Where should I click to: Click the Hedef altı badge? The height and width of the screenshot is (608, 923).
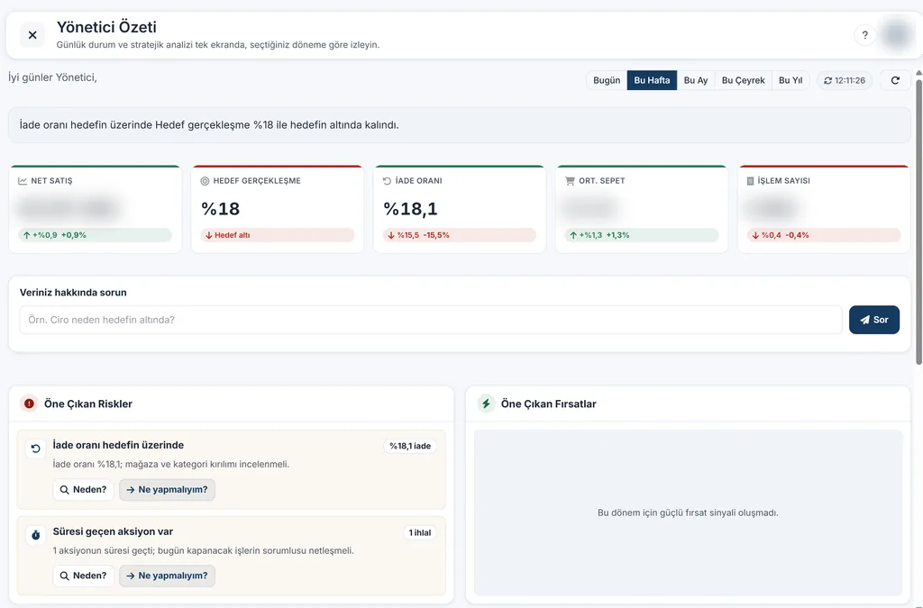coord(278,235)
